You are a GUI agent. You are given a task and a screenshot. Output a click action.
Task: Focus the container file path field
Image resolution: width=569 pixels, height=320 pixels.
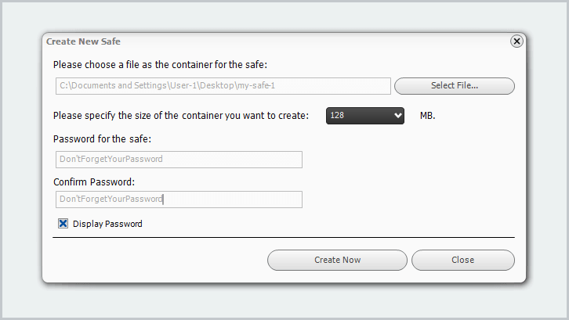coord(223,86)
